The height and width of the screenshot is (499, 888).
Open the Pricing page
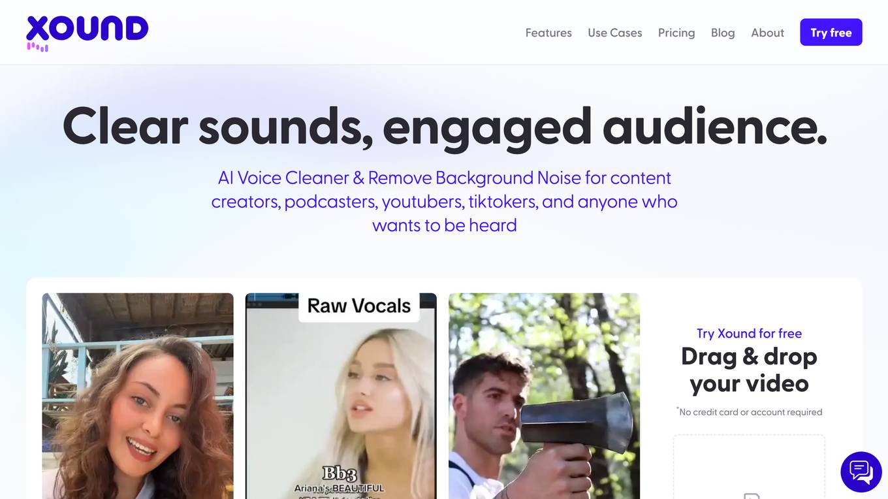pos(676,33)
